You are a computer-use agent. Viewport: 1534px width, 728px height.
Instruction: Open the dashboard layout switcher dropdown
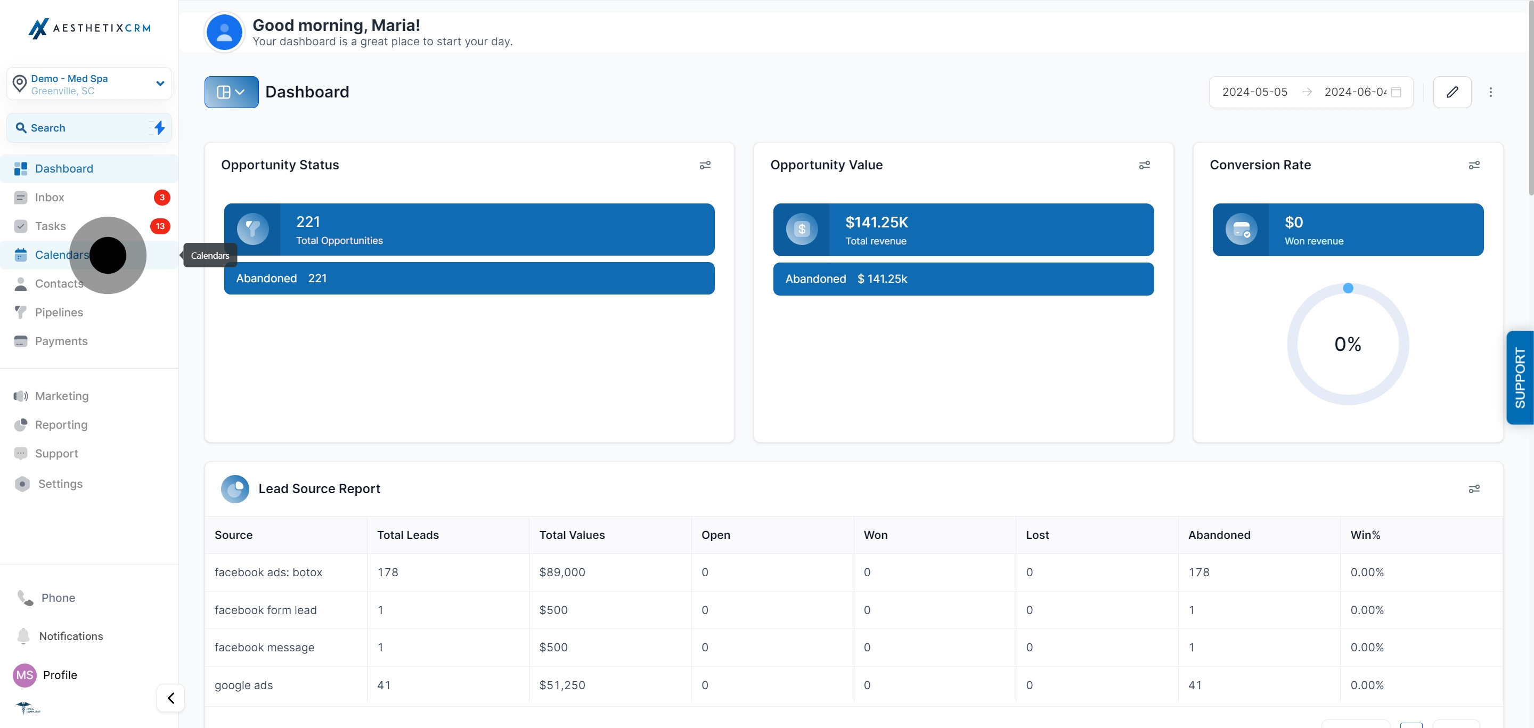pyautogui.click(x=231, y=92)
